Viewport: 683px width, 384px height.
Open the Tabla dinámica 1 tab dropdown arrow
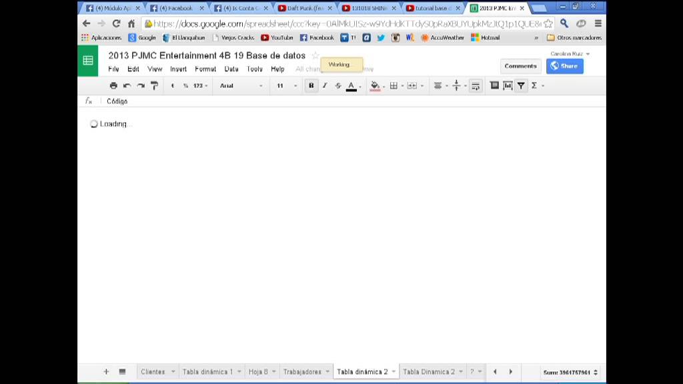[239, 372]
